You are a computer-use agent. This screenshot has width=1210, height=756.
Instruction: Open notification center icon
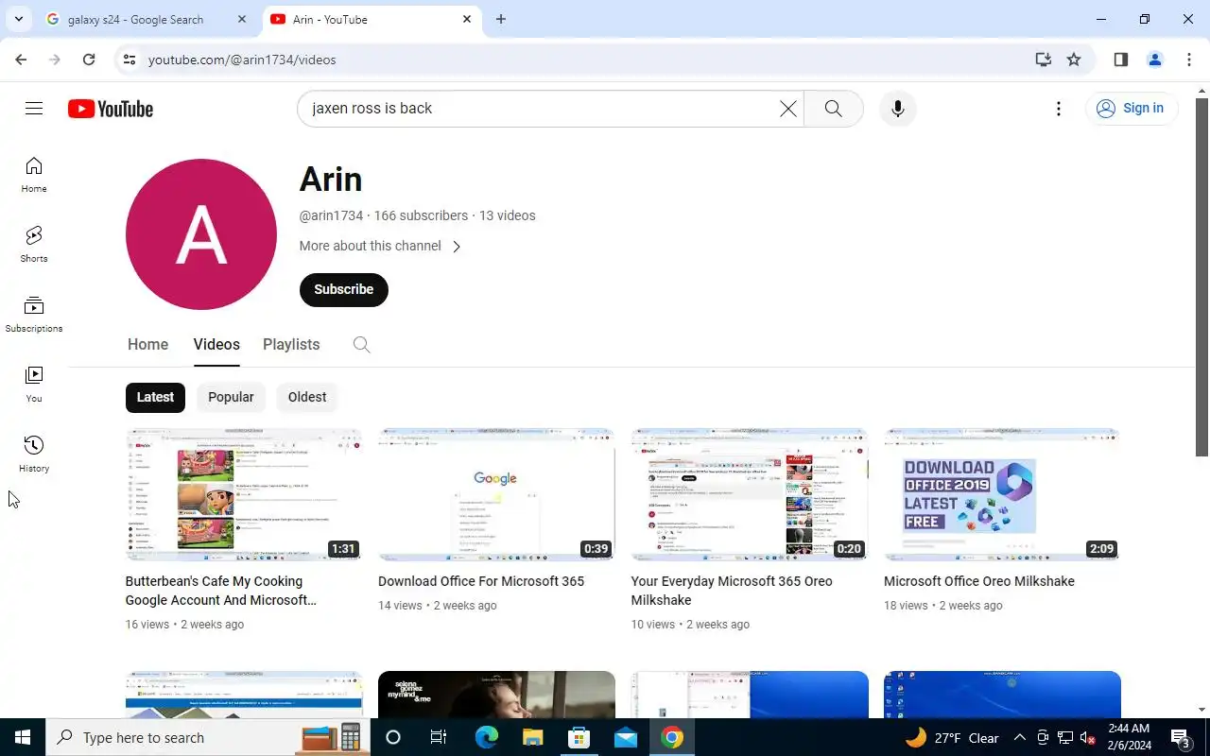click(x=1181, y=738)
